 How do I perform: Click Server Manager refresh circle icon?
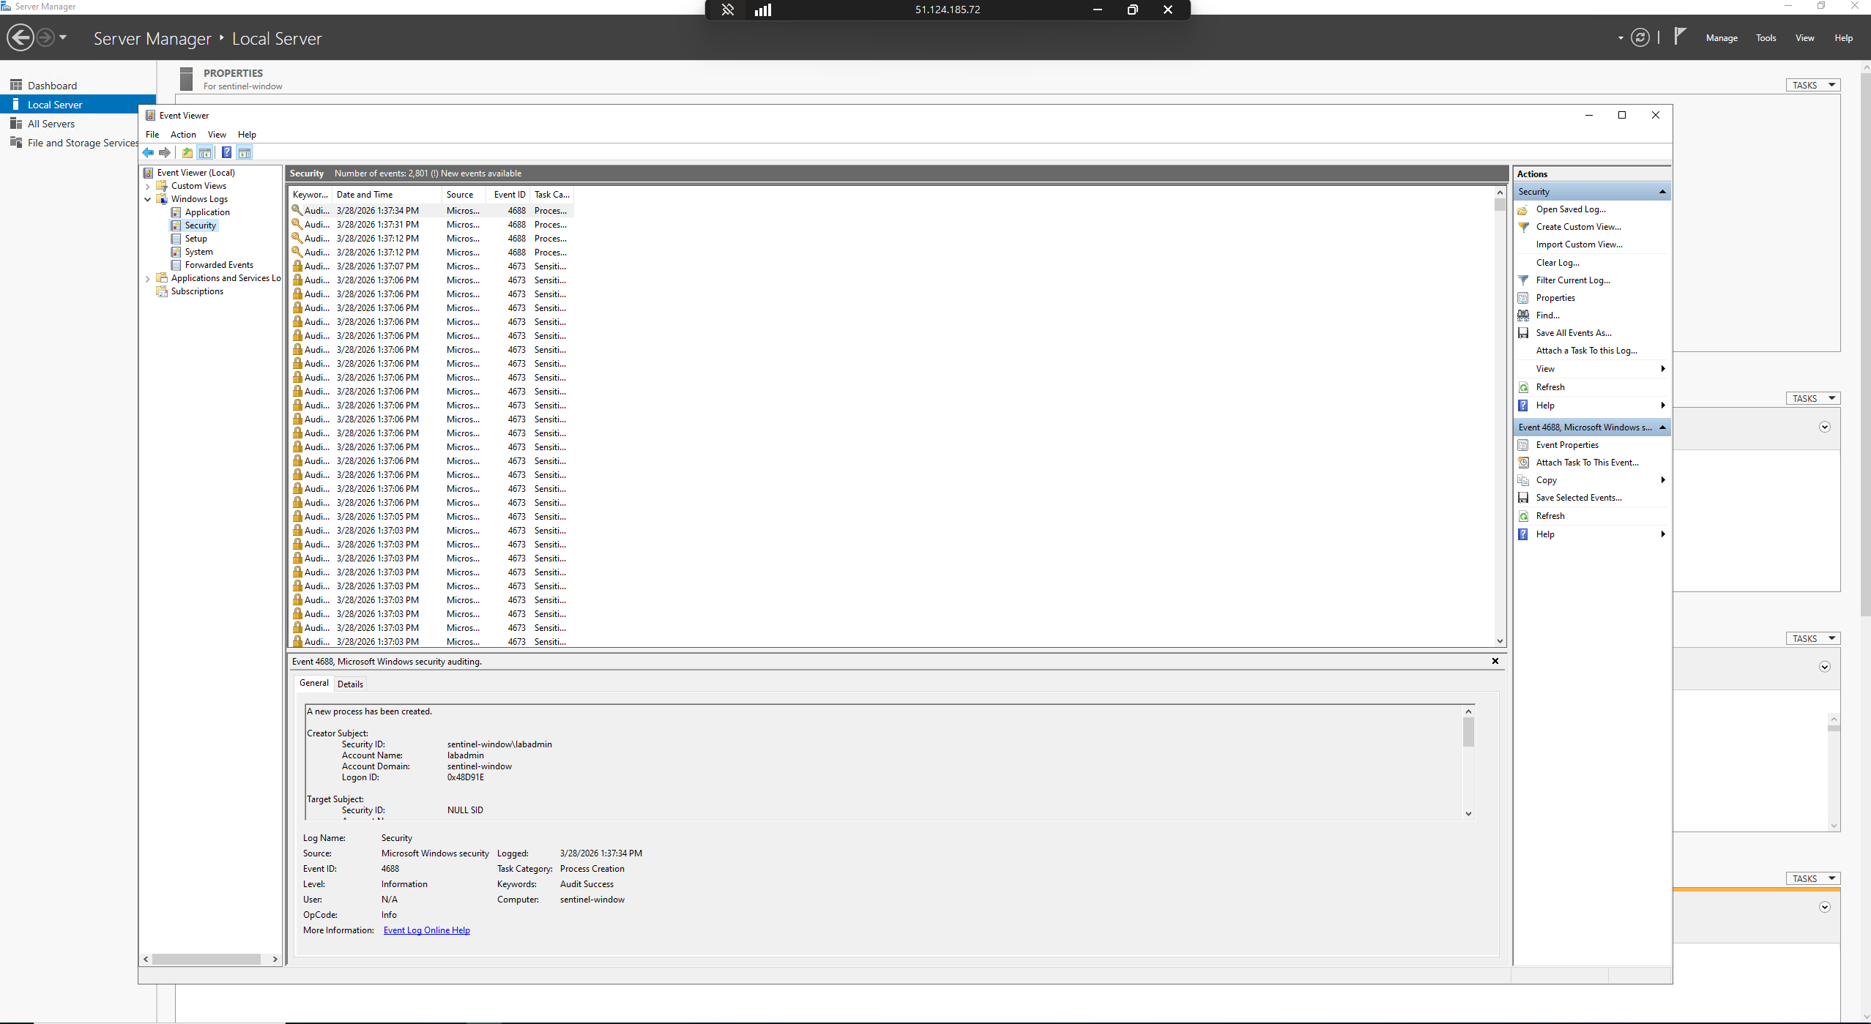pos(1640,38)
